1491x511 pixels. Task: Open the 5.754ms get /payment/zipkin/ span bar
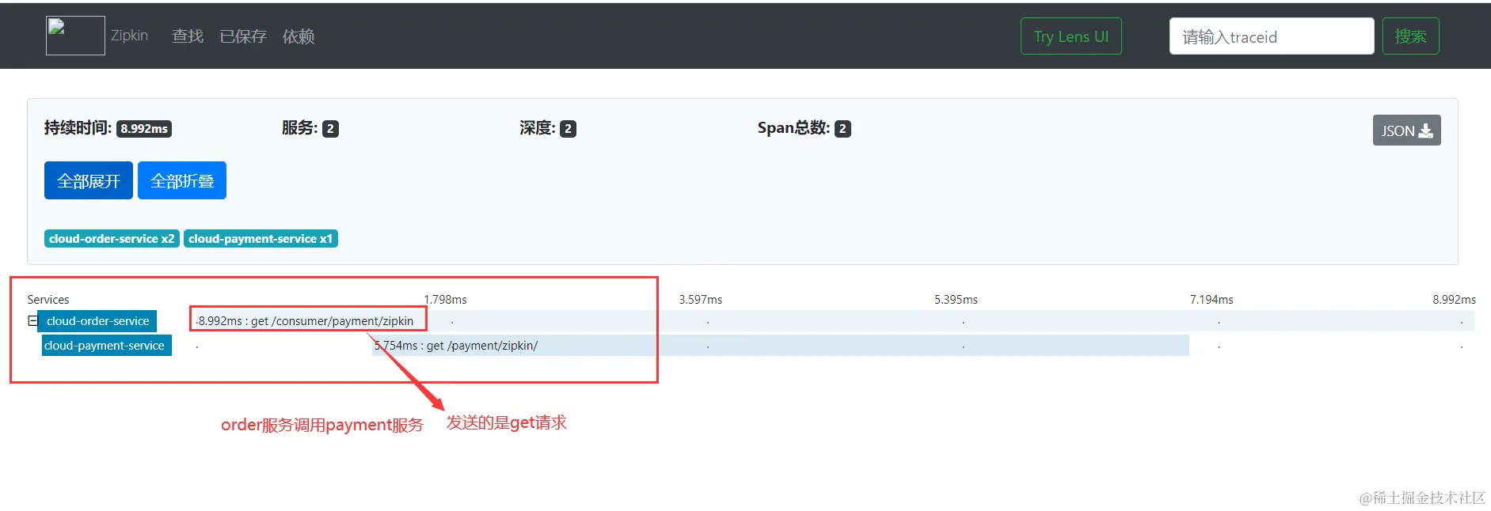click(x=781, y=346)
